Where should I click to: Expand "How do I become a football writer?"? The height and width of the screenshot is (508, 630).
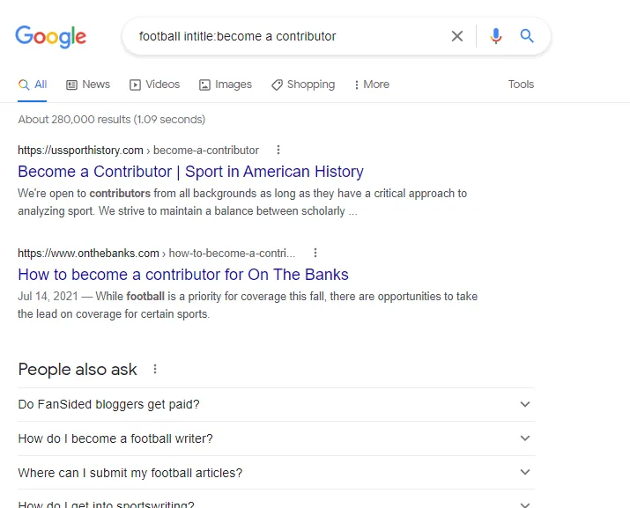525,438
